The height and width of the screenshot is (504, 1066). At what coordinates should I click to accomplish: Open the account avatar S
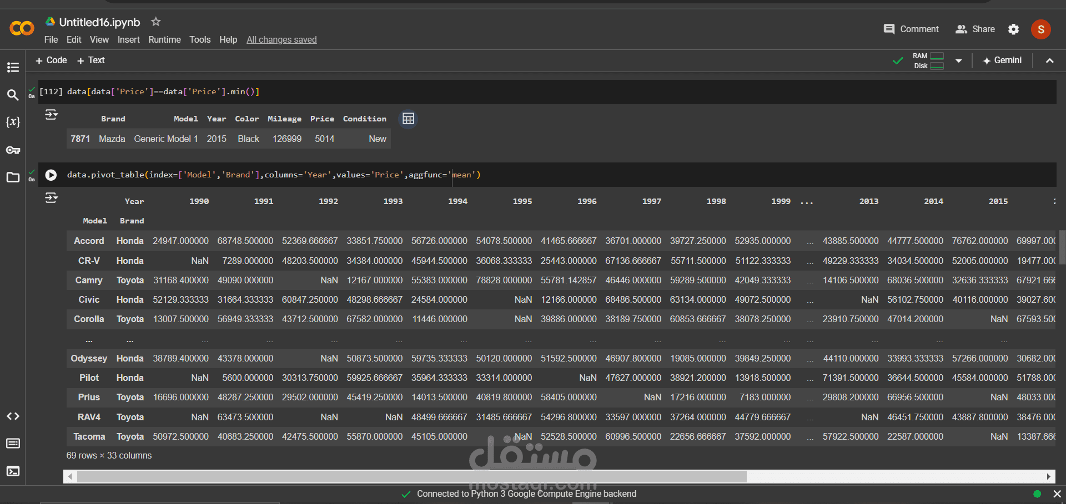click(1041, 29)
